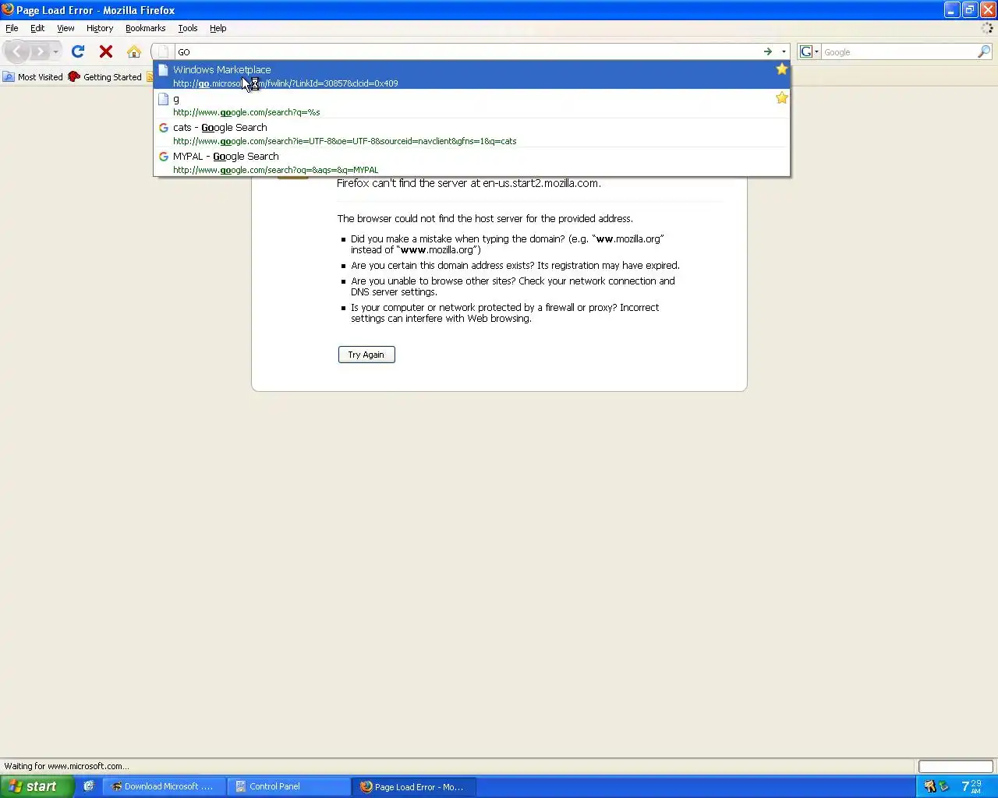The width and height of the screenshot is (998, 798).
Task: Click the search magnifier icon
Action: (x=984, y=51)
